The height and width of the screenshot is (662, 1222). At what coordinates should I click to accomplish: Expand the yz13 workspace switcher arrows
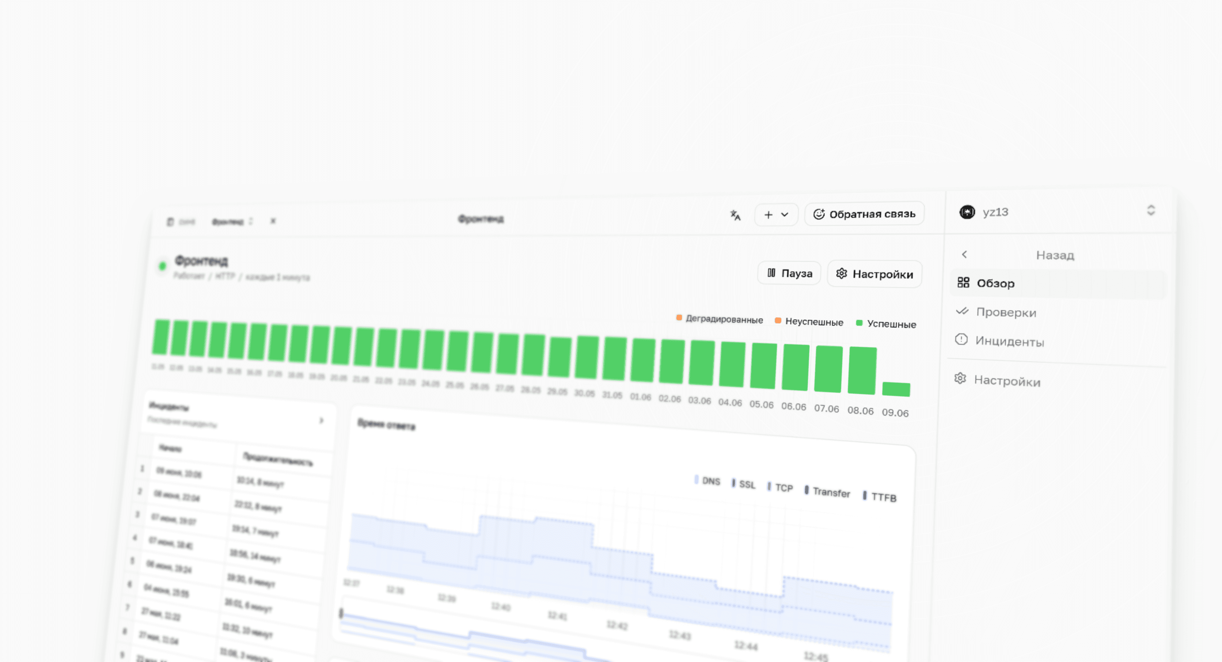tap(1151, 210)
